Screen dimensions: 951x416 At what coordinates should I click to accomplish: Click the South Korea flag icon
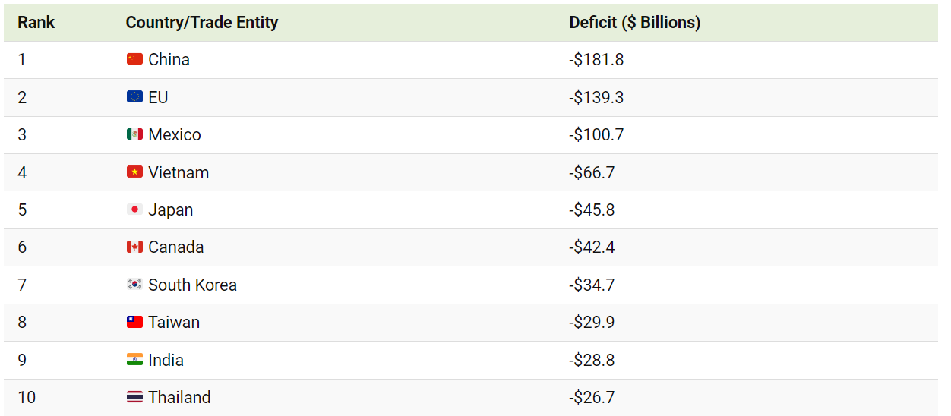(134, 285)
